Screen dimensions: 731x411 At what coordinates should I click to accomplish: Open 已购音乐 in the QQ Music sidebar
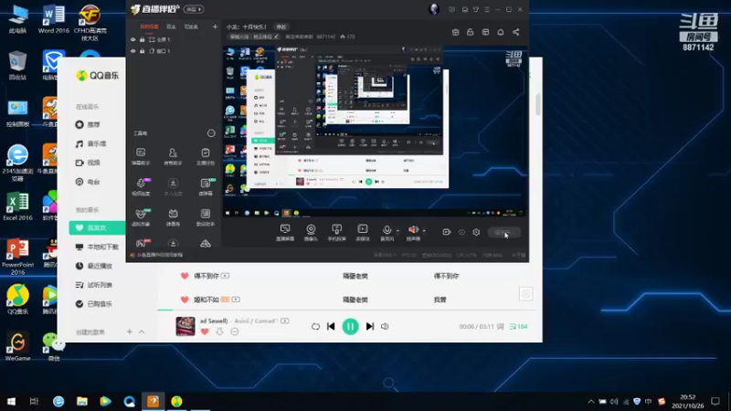coord(96,304)
